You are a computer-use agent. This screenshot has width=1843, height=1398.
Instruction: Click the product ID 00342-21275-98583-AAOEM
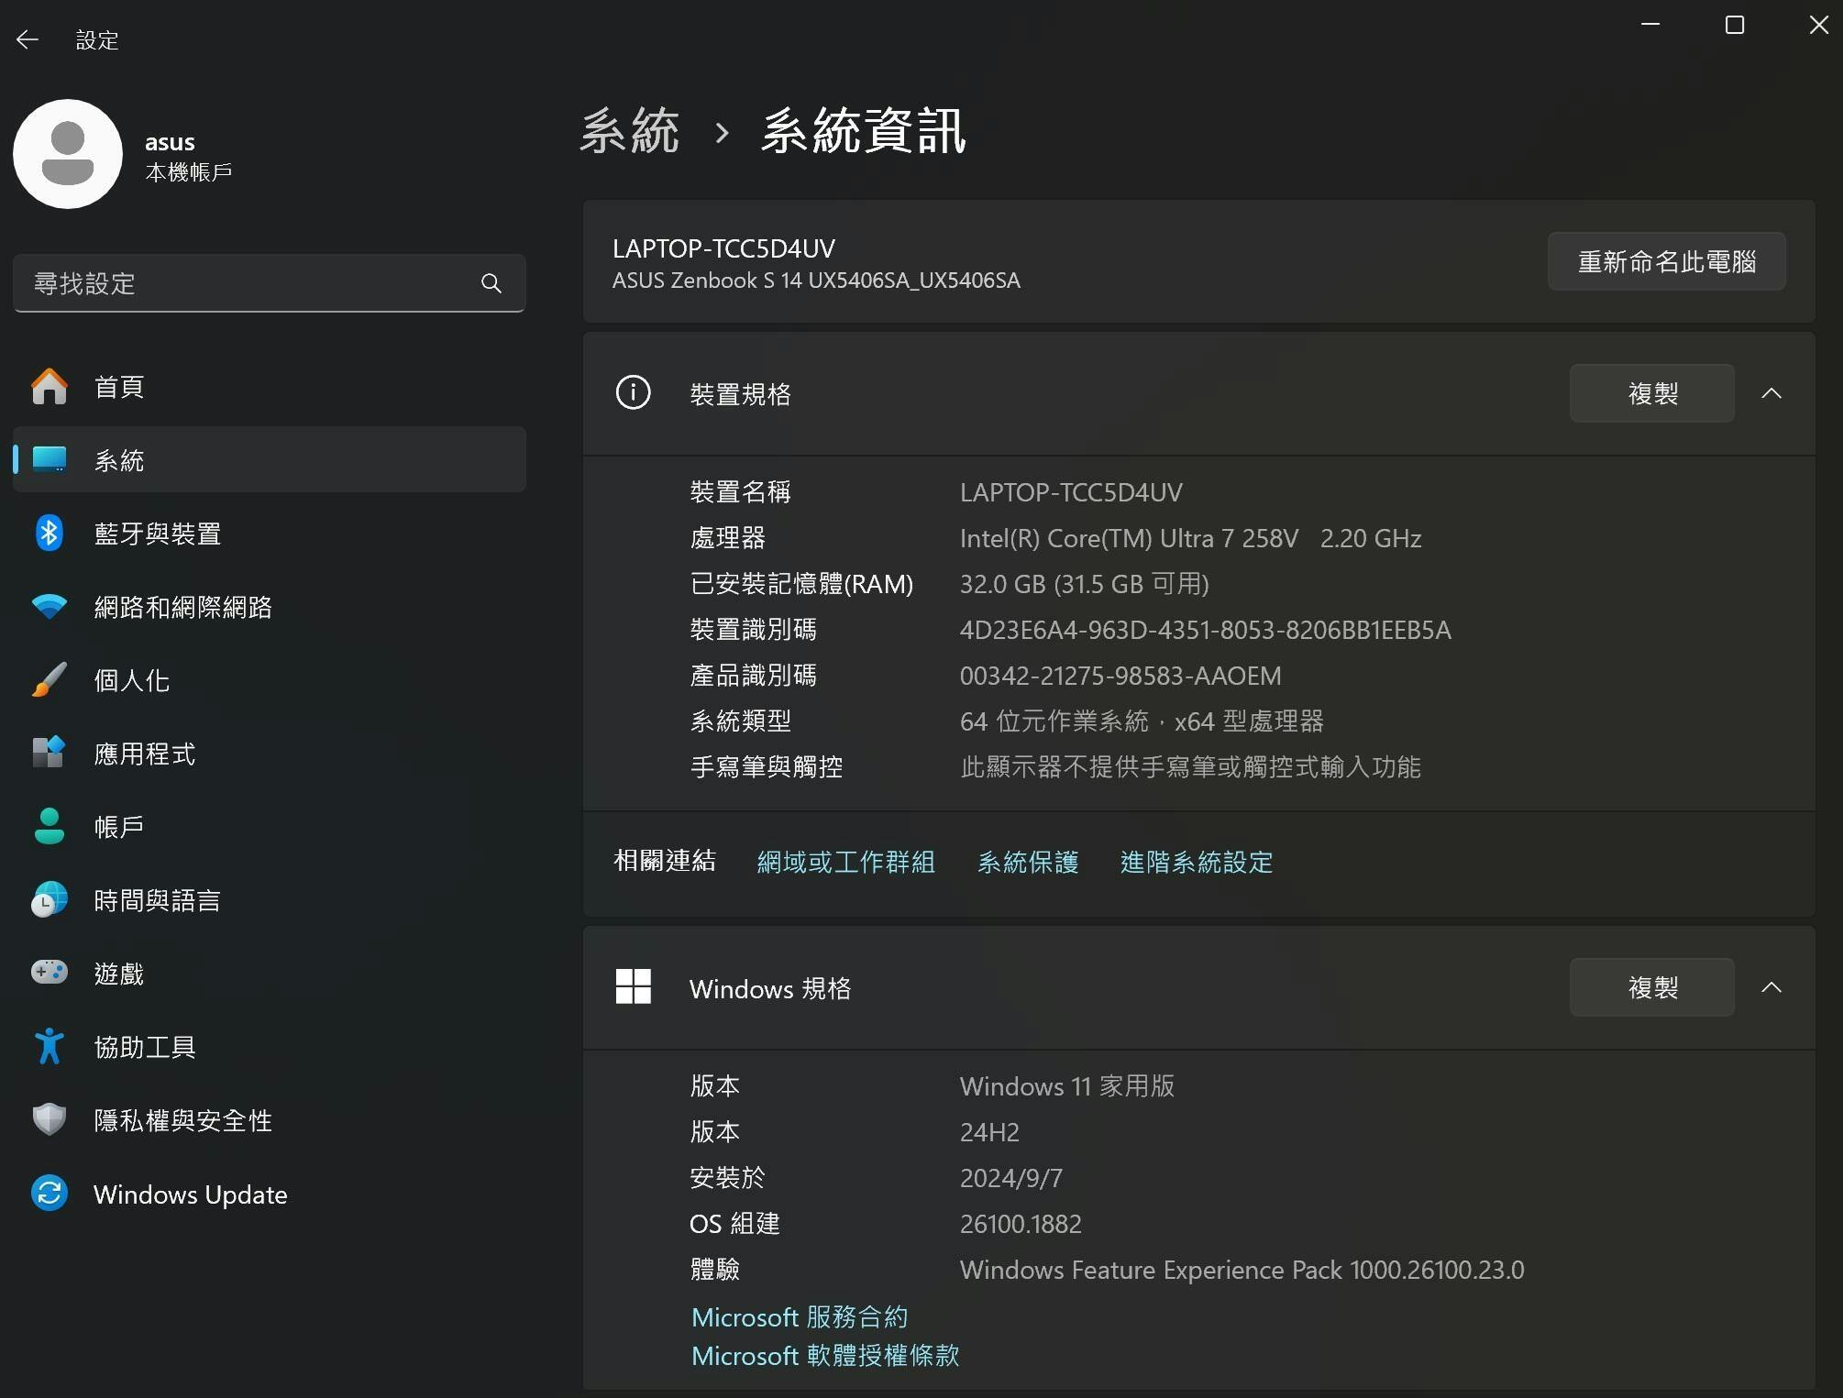(x=1120, y=676)
